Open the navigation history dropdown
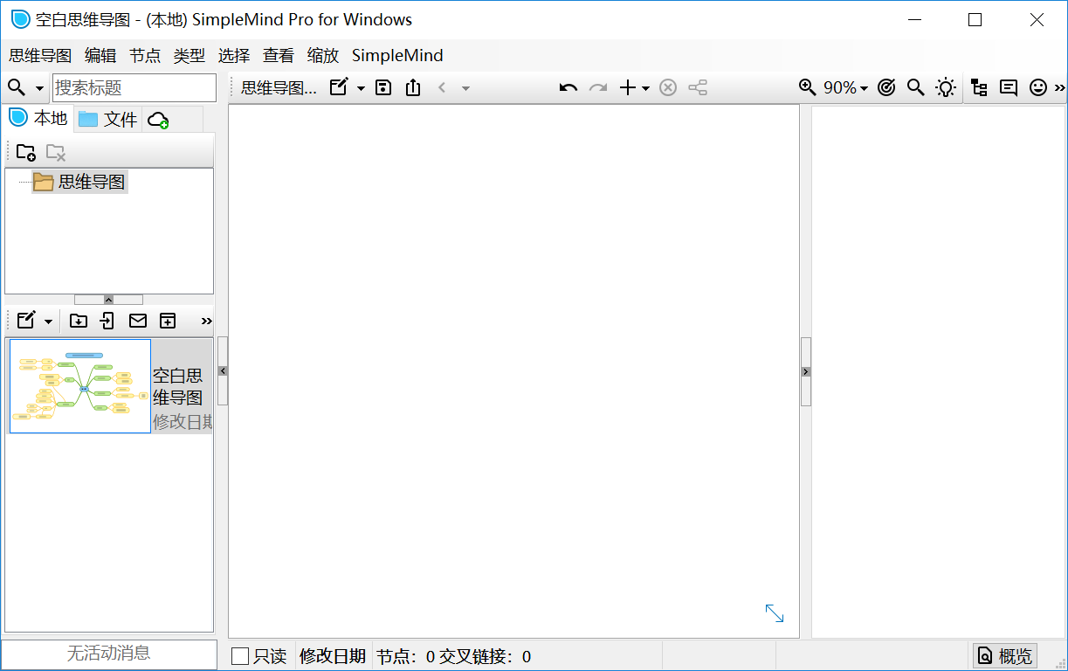Viewport: 1068px width, 671px height. pyautogui.click(x=465, y=88)
